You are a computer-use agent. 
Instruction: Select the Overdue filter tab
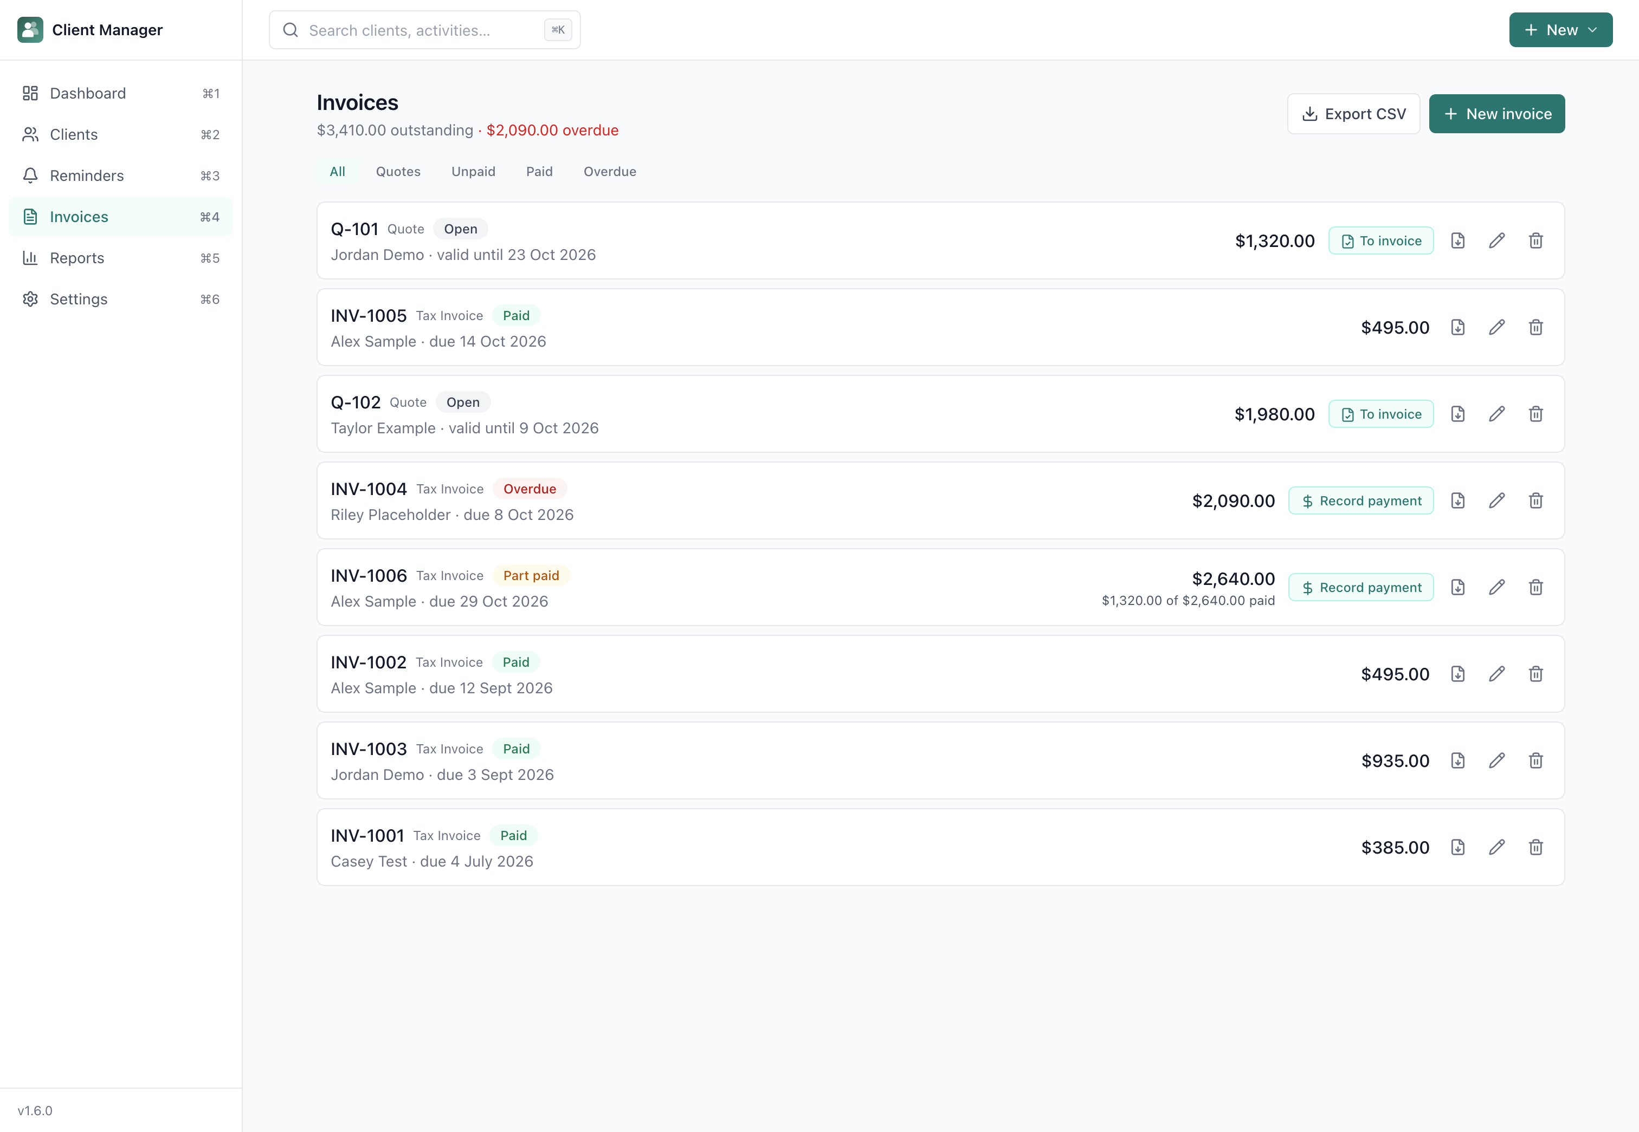610,172
